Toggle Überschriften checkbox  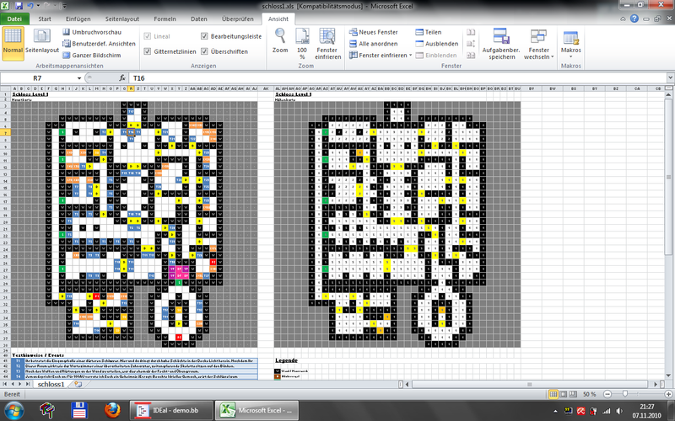204,51
